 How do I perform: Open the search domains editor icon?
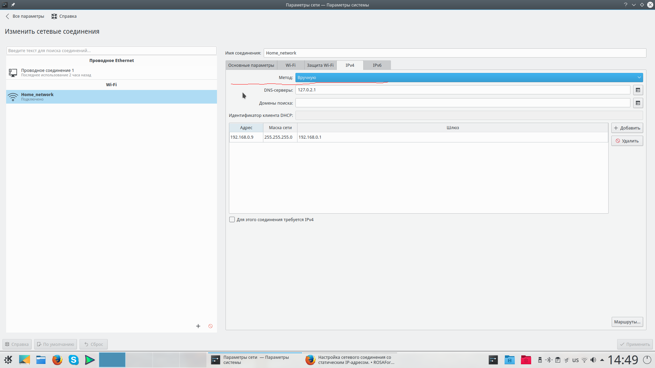638,103
